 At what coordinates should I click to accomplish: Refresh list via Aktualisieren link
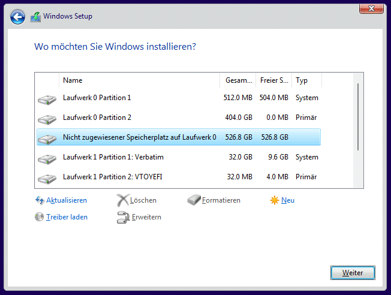pos(67,200)
